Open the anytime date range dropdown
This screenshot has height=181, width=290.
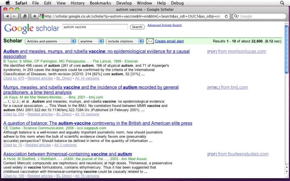pyautogui.click(x=91, y=41)
